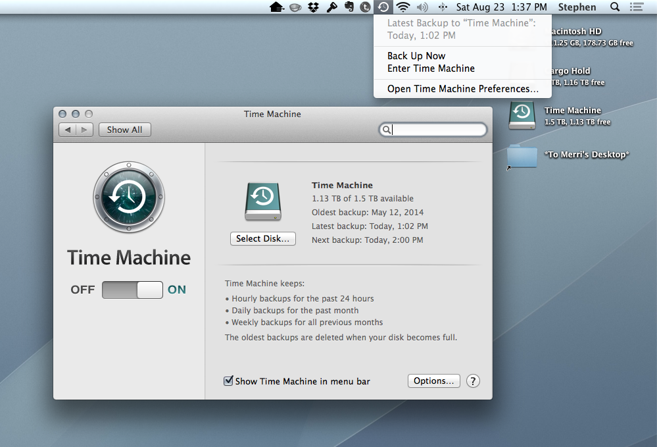This screenshot has height=447, width=657.
Task: Click the help question mark button
Action: [473, 381]
